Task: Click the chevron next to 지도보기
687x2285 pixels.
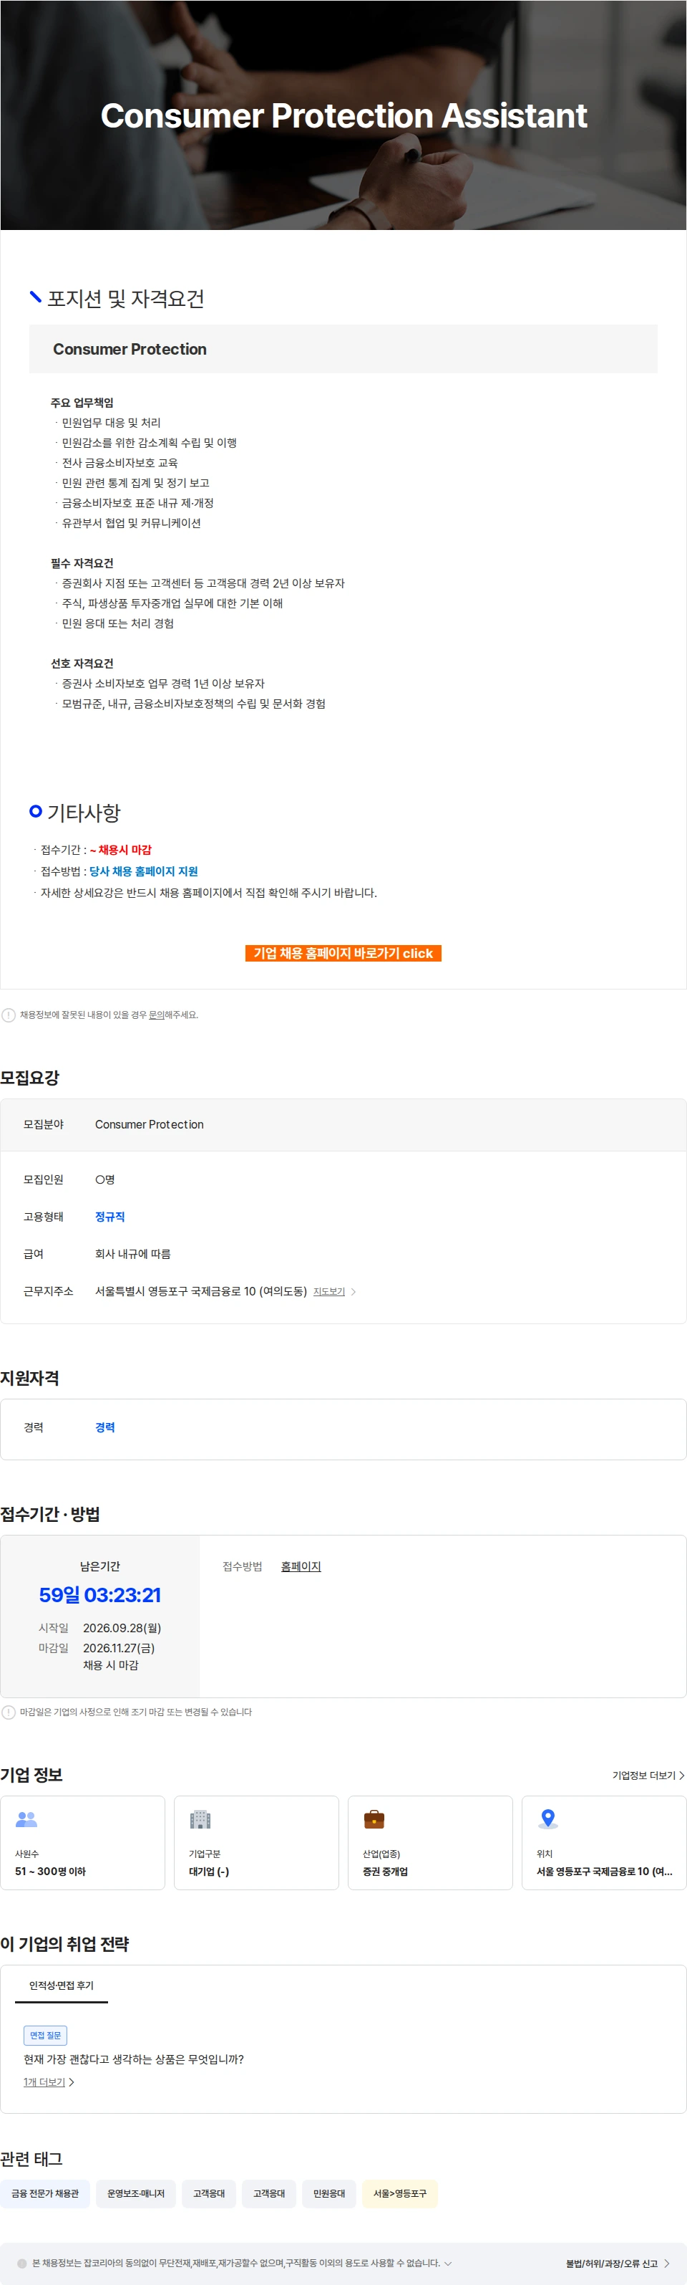Action: (353, 1291)
